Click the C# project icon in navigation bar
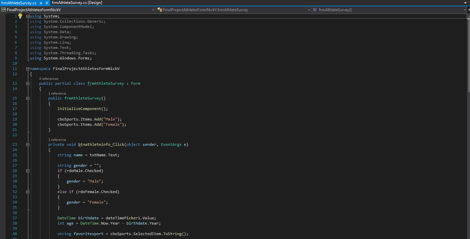The height and width of the screenshot is (239, 470). (4, 10)
